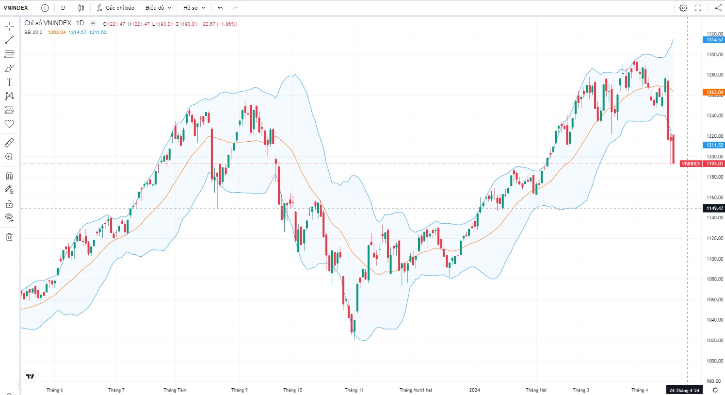
Task: Open the Fibonacci retracement lines tool
Action: point(9,54)
